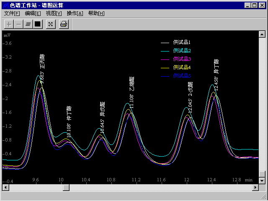Viewport: 268px width, 201px height.
Task: Click the blue legend line for 供试品5
Action: (165, 76)
